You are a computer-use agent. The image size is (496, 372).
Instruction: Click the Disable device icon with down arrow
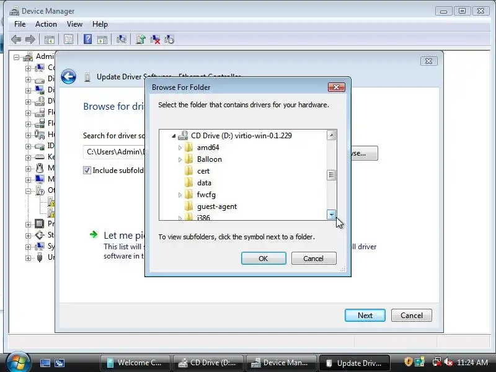[x=169, y=39]
